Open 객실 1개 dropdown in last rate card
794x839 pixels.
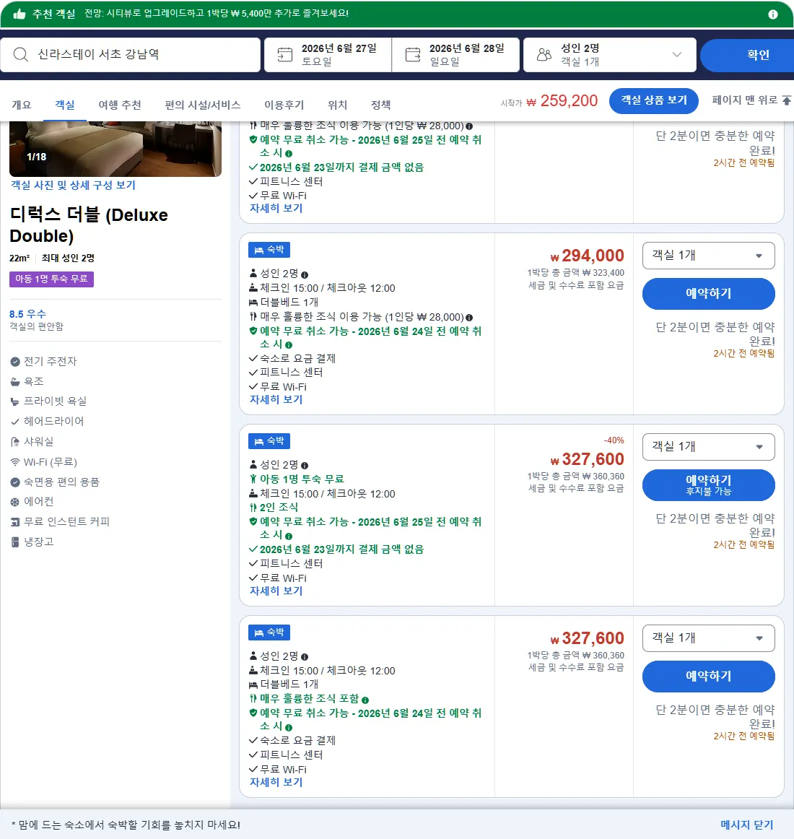(x=708, y=638)
